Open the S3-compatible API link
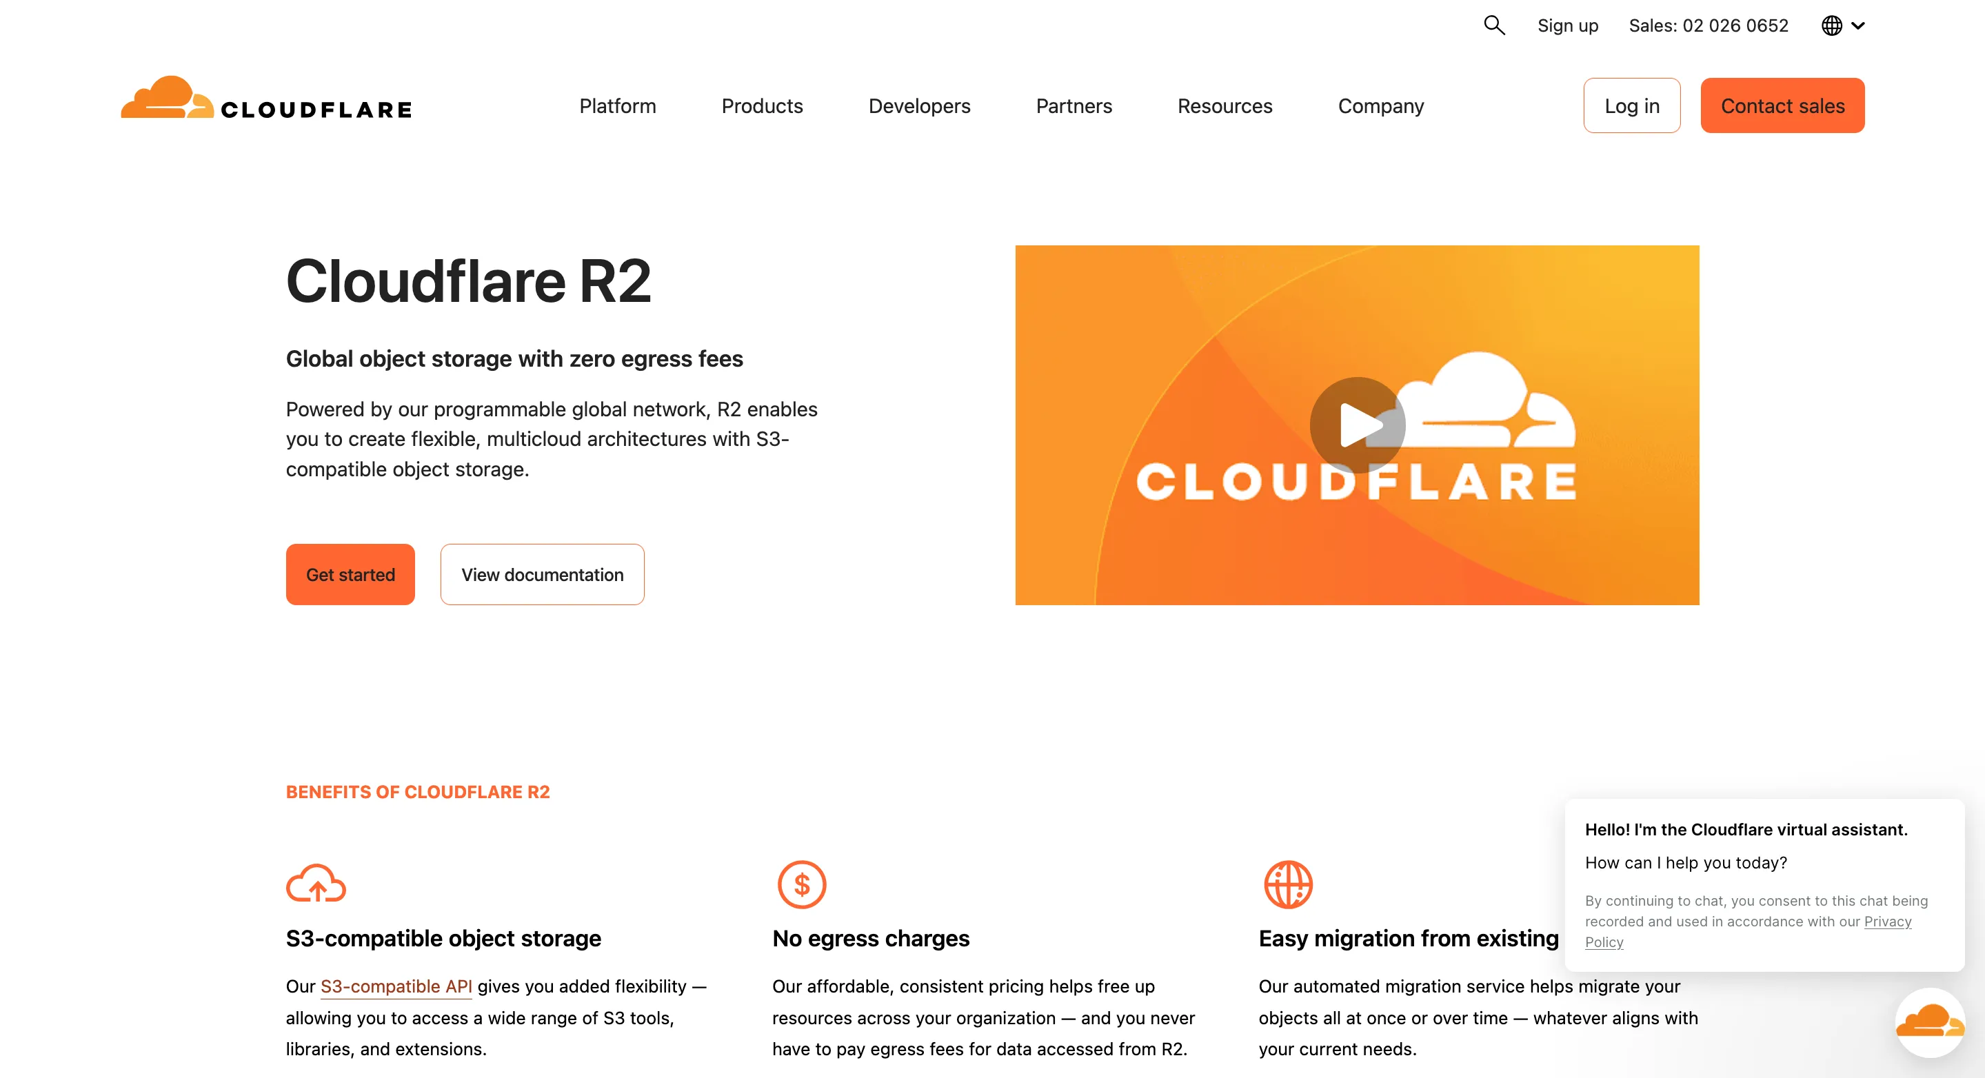Image resolution: width=1985 pixels, height=1078 pixels. pos(396,986)
